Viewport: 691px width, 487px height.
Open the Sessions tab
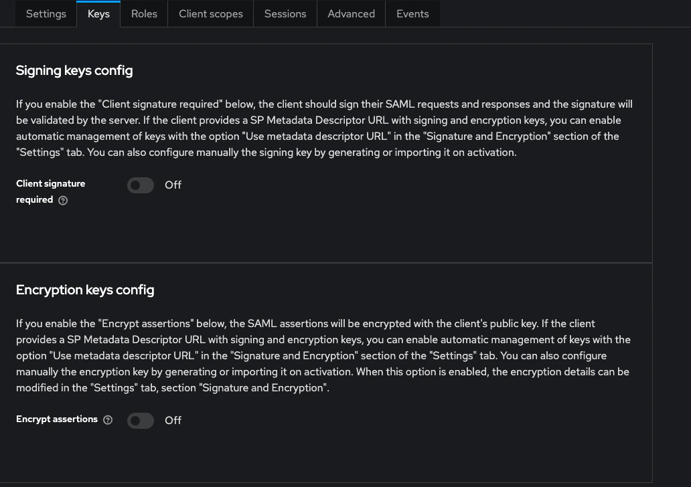click(x=285, y=13)
